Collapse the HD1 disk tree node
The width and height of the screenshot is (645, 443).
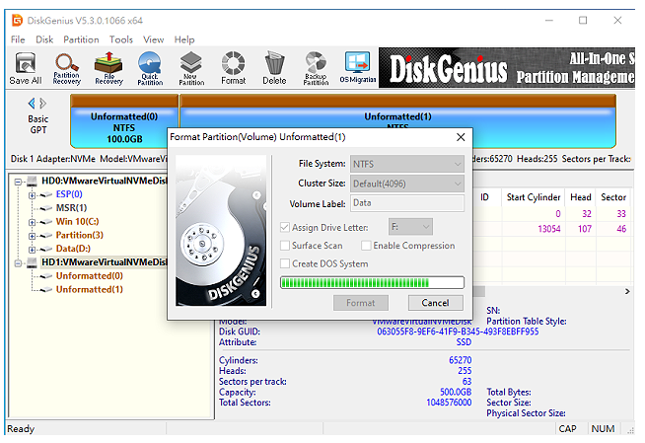tap(18, 263)
